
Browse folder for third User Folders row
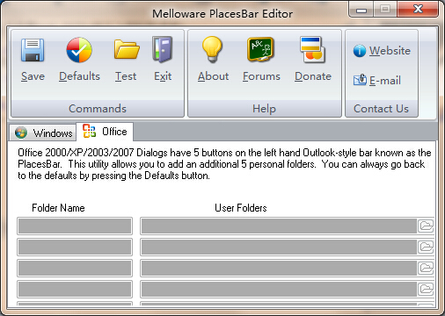426,268
